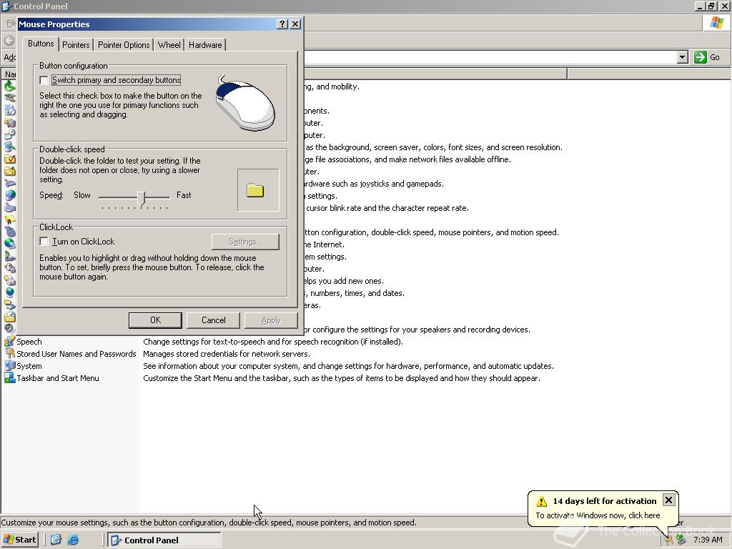
Task: Select the Display icon in Control Panel
Action: (x=10, y=147)
